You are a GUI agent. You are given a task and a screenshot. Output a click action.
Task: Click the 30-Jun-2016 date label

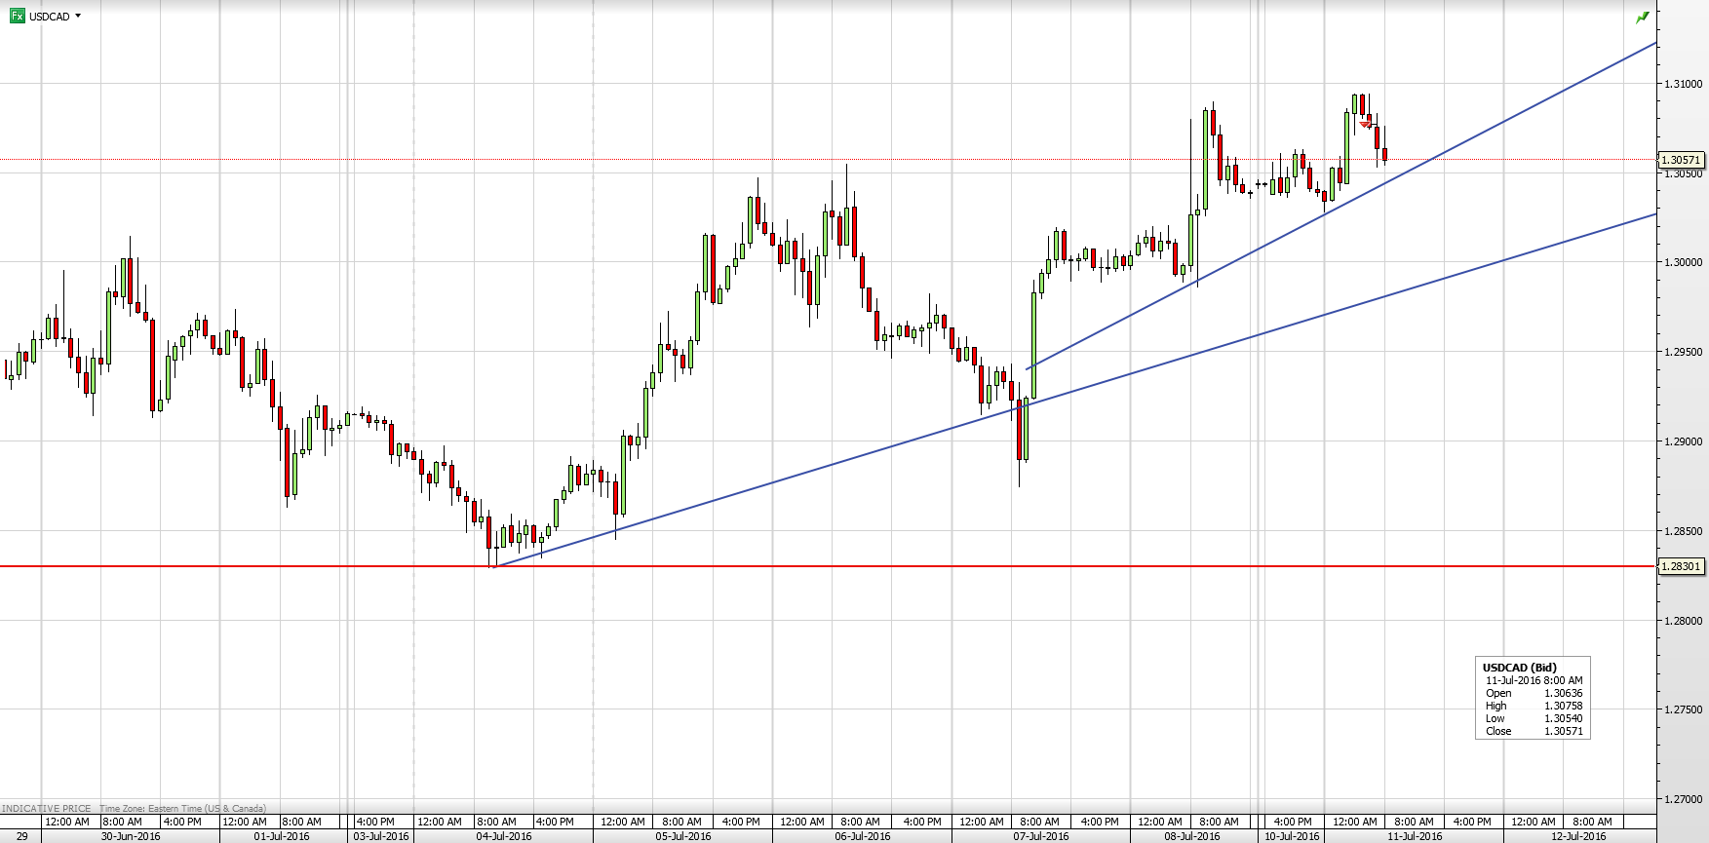click(x=131, y=836)
